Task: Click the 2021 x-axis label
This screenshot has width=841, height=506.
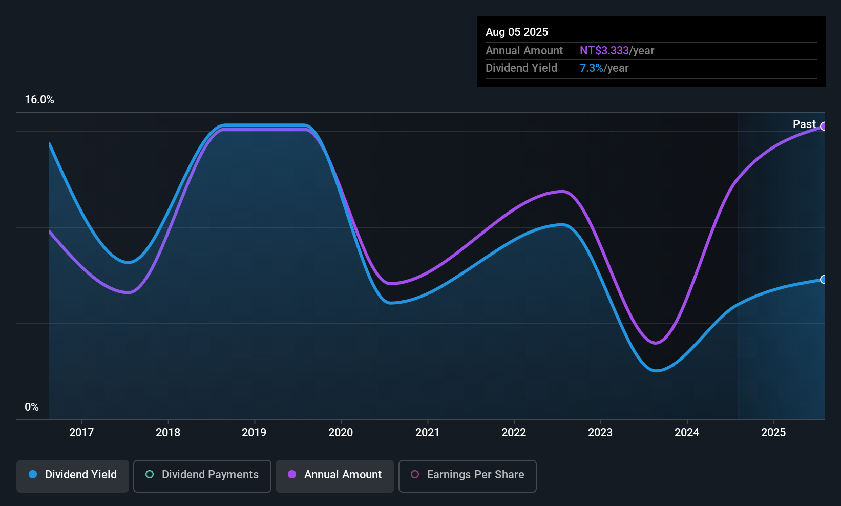Action: click(x=427, y=433)
